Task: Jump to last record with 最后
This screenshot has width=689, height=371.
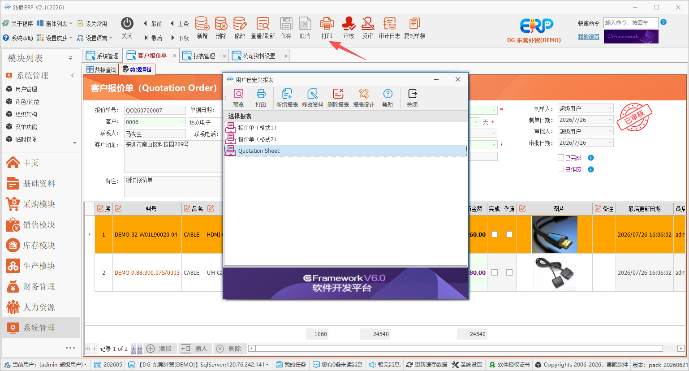Action: click(x=152, y=38)
